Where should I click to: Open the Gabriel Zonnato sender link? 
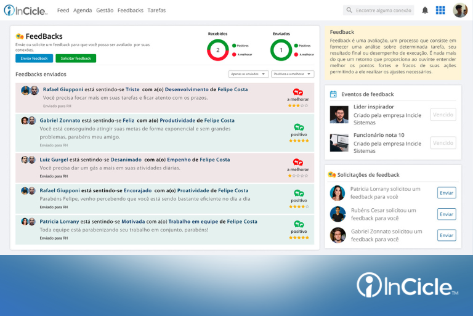(x=60, y=120)
